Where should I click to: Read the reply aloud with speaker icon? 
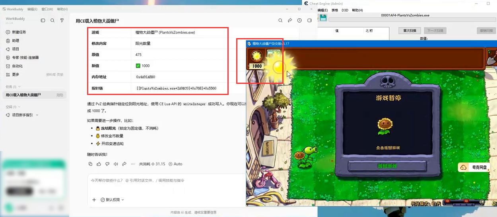coord(116,164)
